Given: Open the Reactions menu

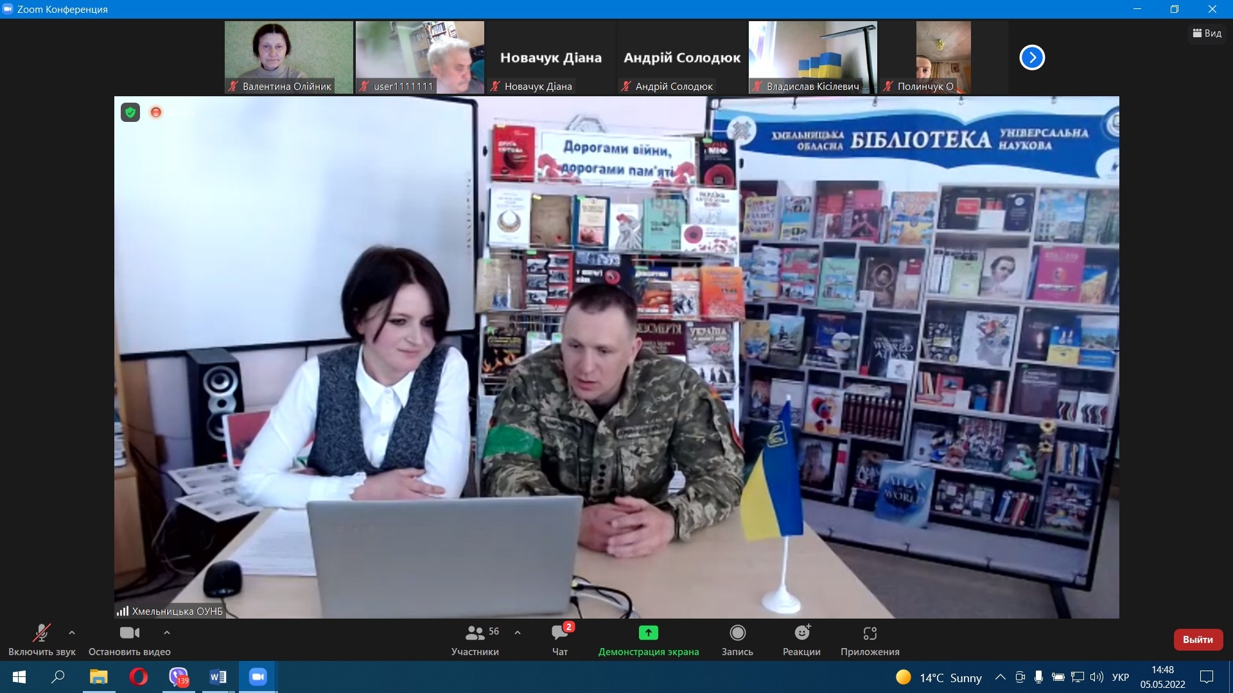Looking at the screenshot, I should [801, 633].
